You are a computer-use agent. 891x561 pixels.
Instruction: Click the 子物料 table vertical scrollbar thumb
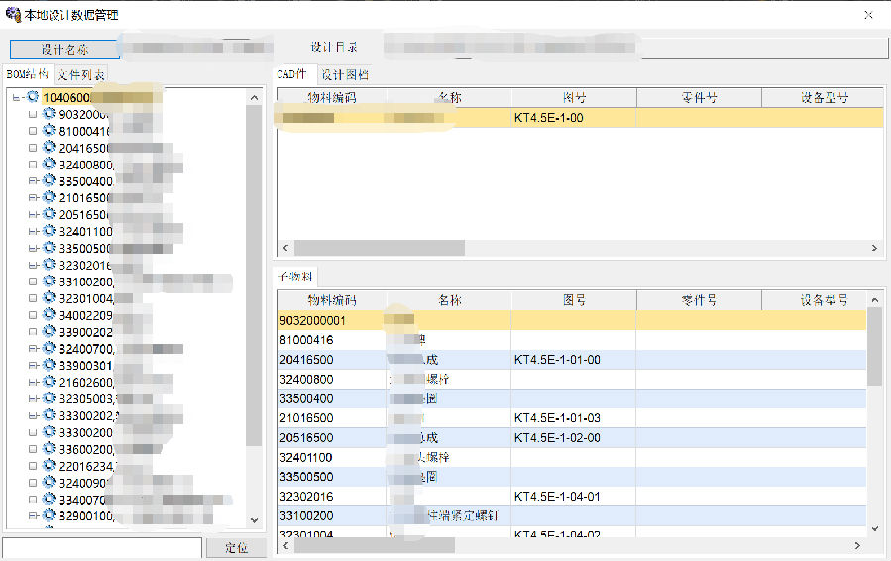coord(874,347)
